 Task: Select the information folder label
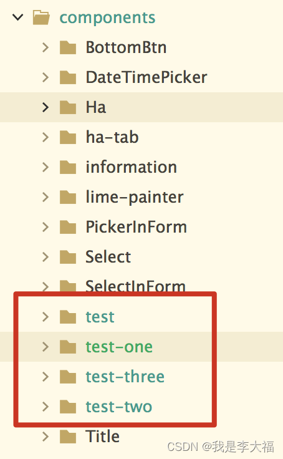tap(131, 167)
